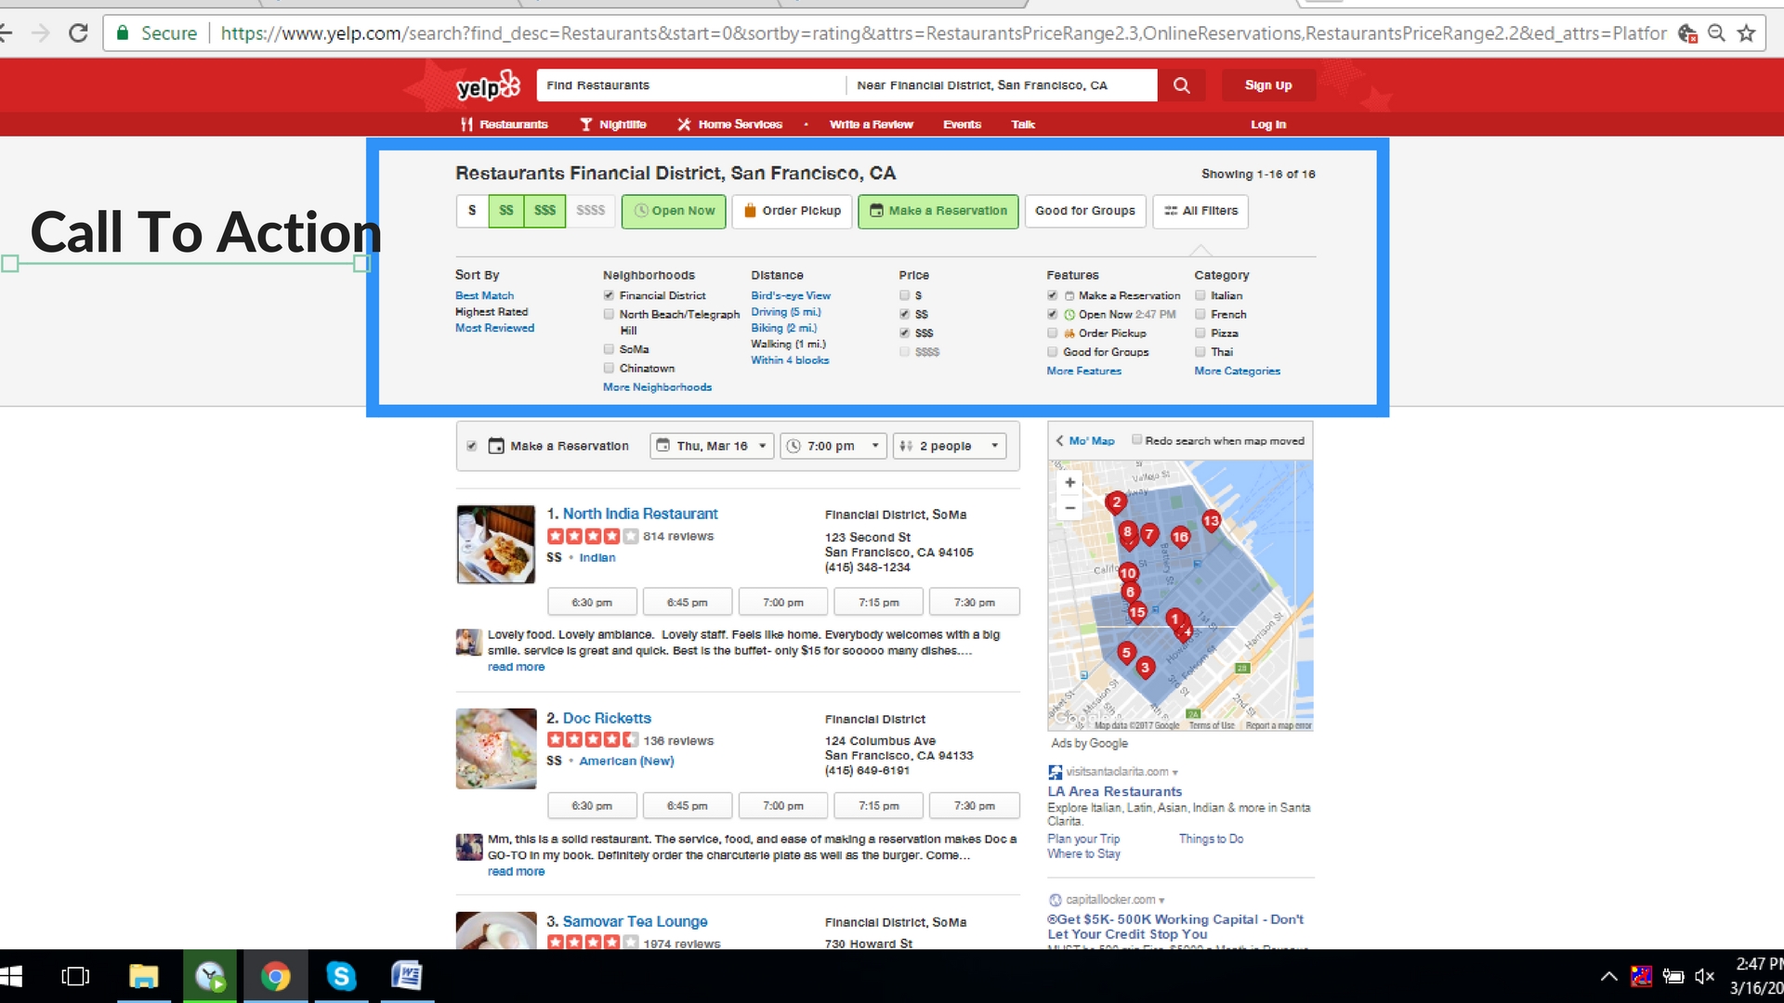Switch to Chrome in taskbar
The height and width of the screenshot is (1003, 1784).
(x=275, y=976)
